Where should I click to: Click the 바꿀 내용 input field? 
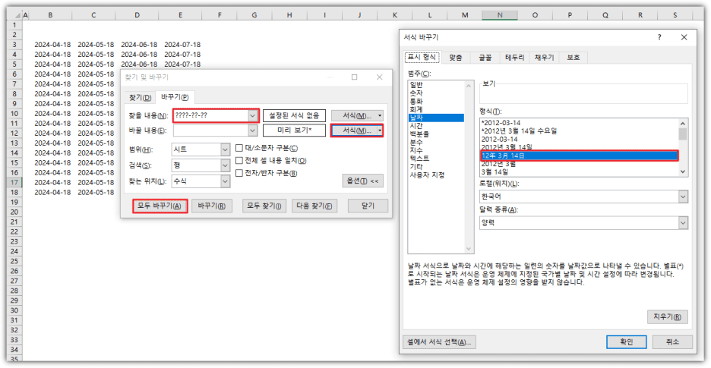(x=209, y=131)
